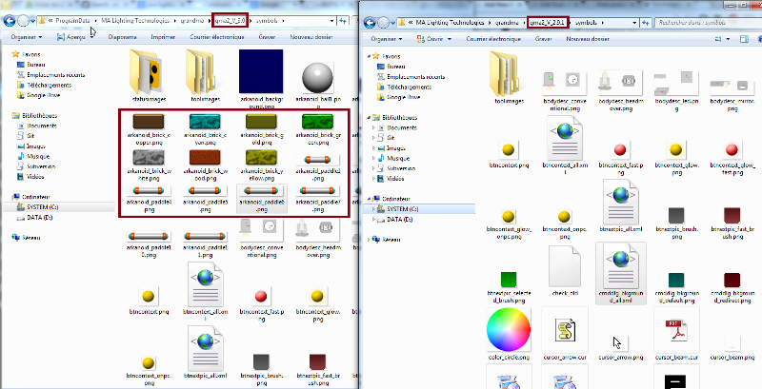The image size is (762, 389).
Task: Click Graver in right window toolbar
Action: 543,38
